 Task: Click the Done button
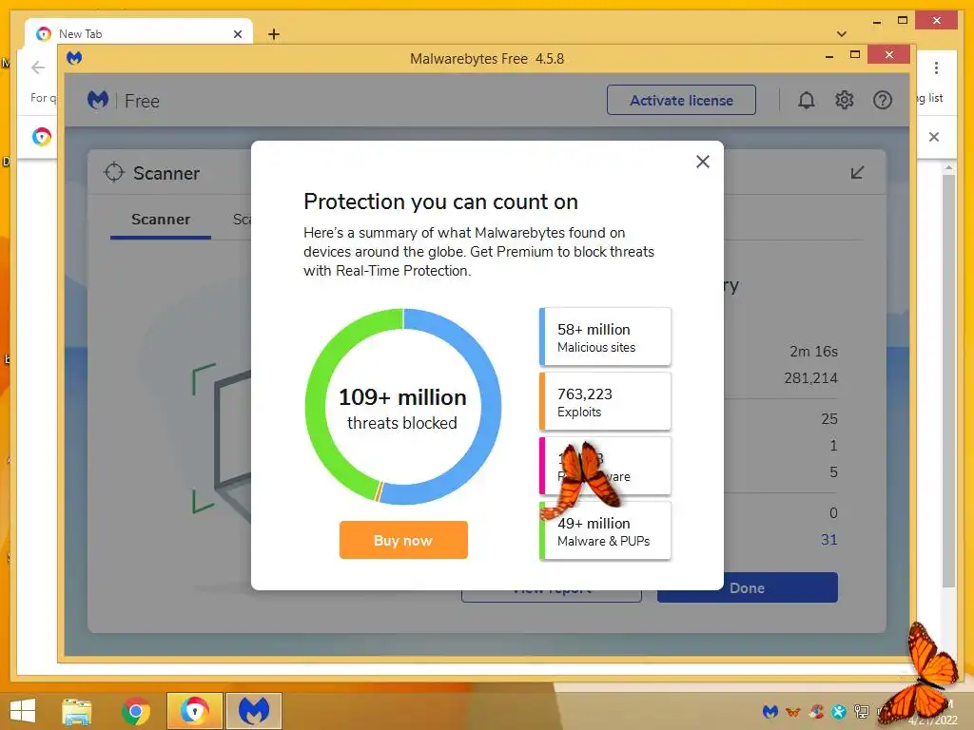(x=748, y=587)
